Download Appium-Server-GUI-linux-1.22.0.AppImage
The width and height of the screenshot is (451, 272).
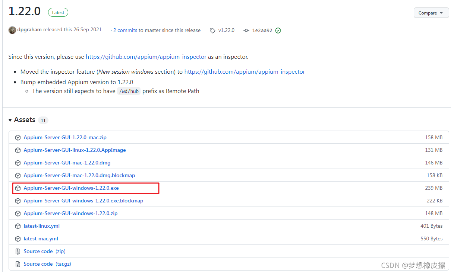(x=75, y=150)
